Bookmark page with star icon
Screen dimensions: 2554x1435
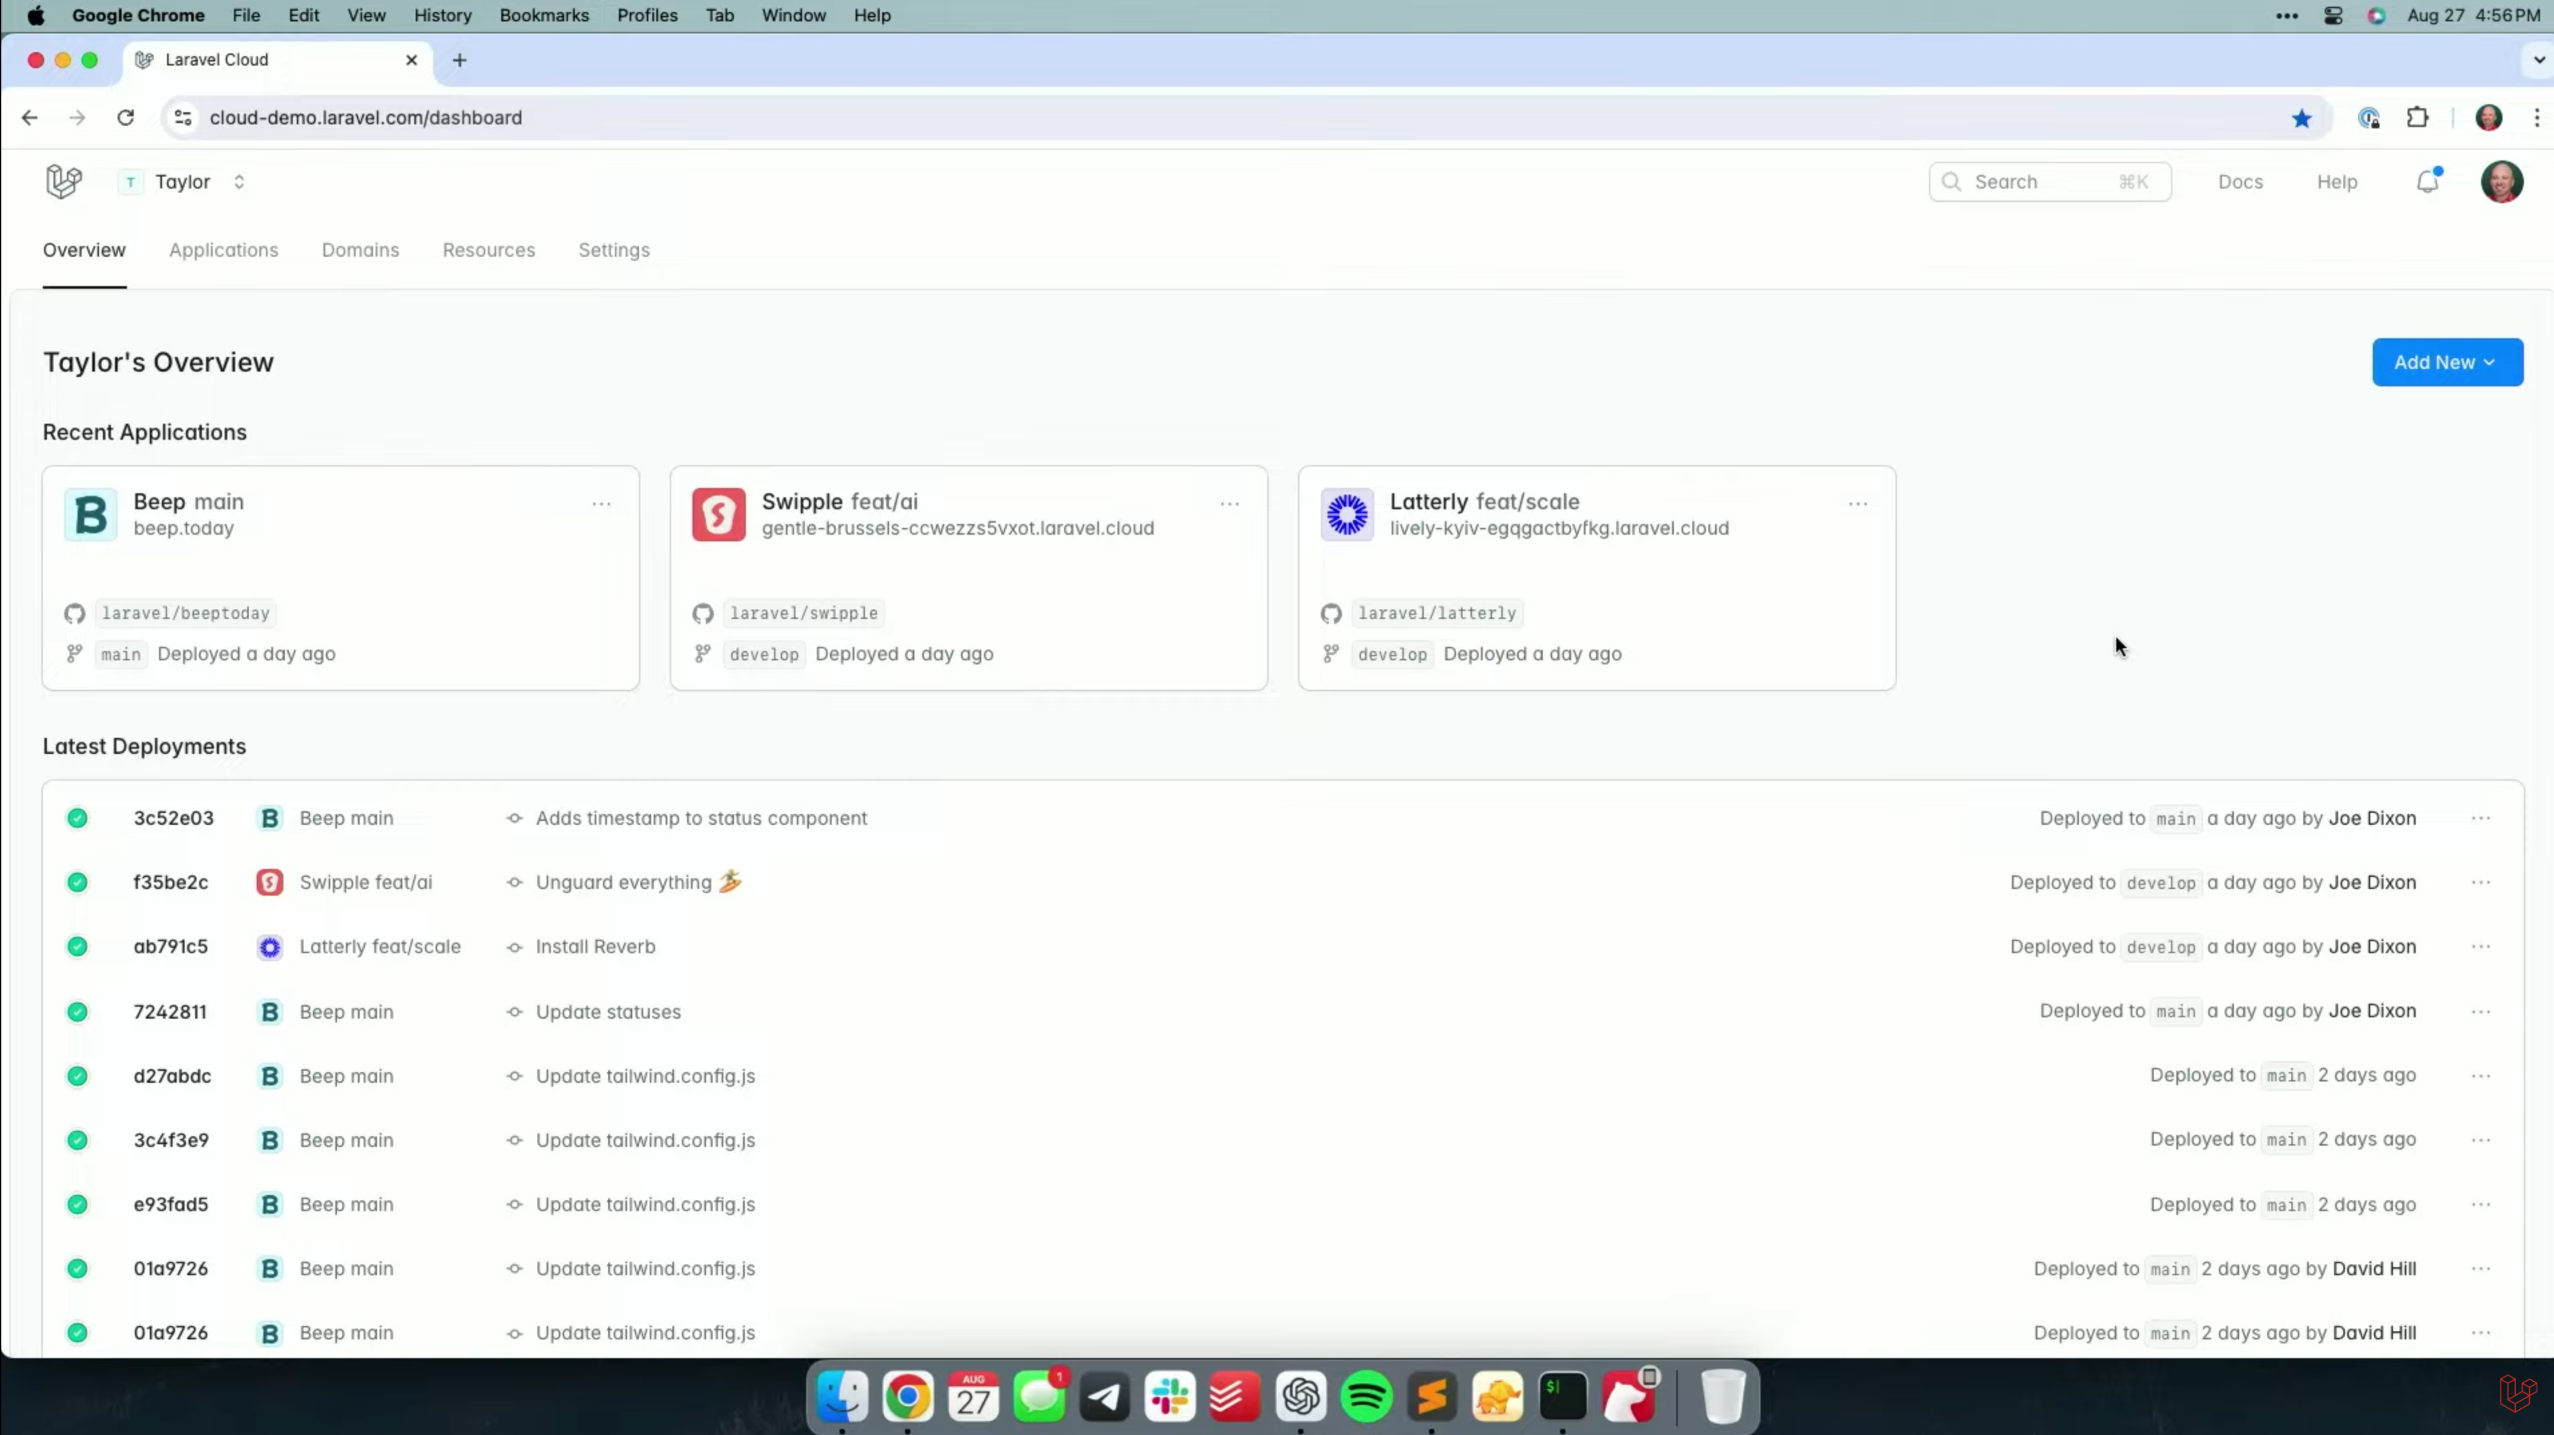pos(2301,118)
